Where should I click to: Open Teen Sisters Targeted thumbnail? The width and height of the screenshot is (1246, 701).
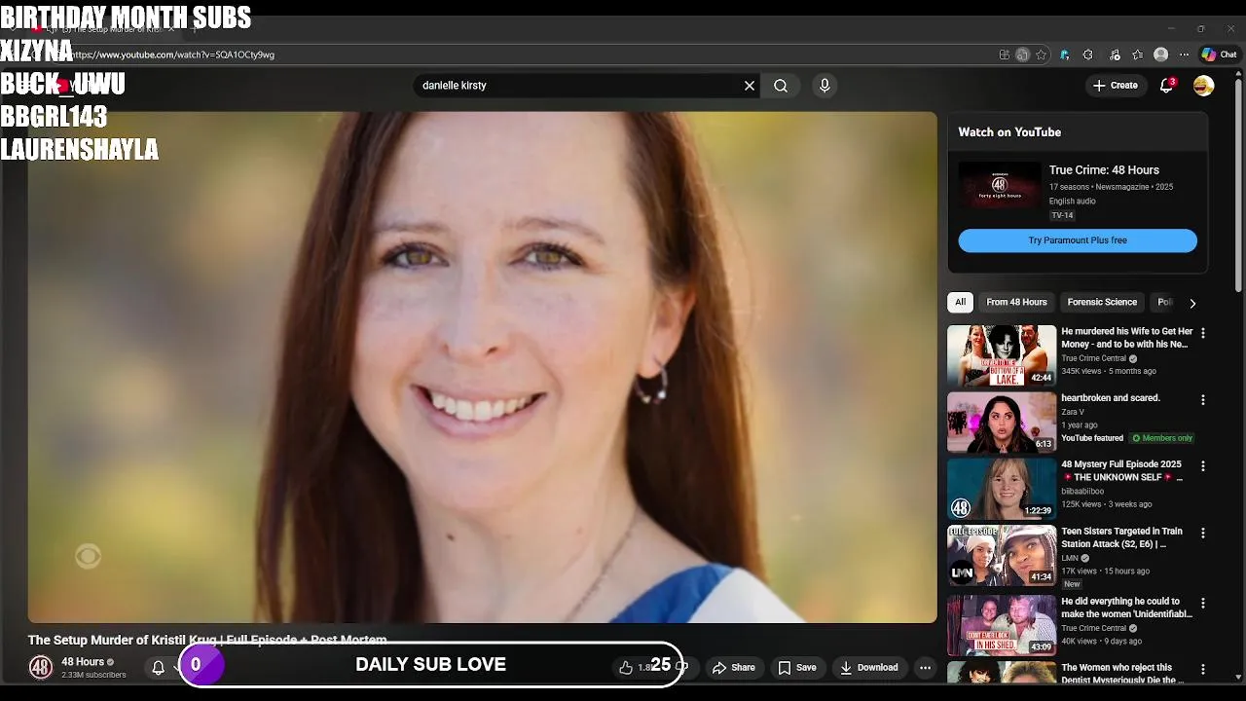click(x=1002, y=556)
